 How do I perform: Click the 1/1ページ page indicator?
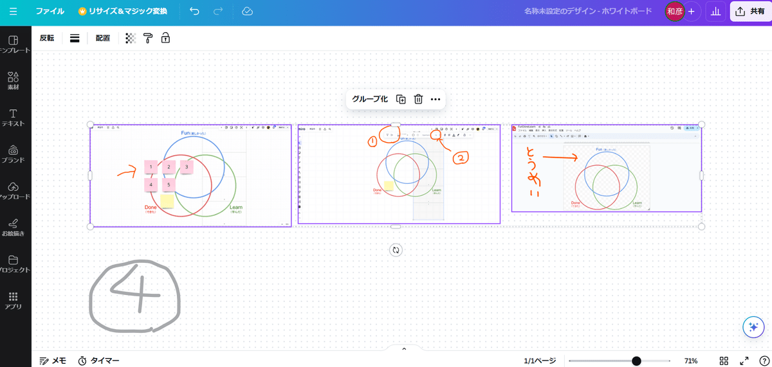(x=540, y=361)
